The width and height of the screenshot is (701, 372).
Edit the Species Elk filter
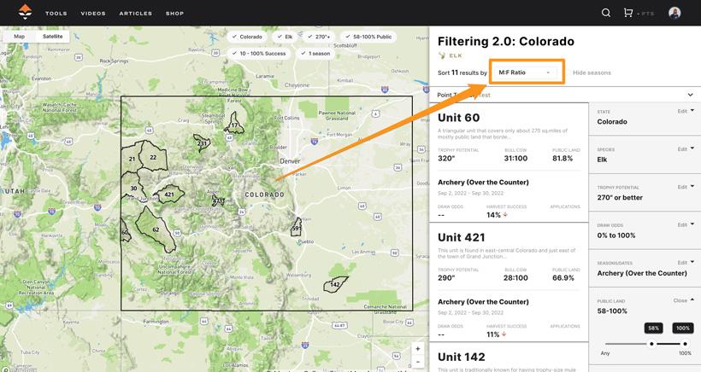686,149
